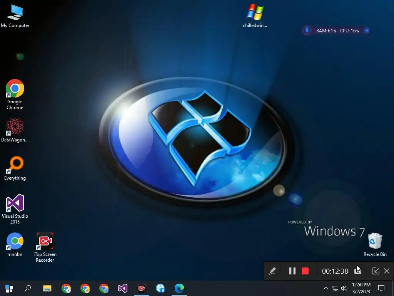394x296 pixels.
Task: Click the 00:12:38 recording timer
Action: coord(335,271)
